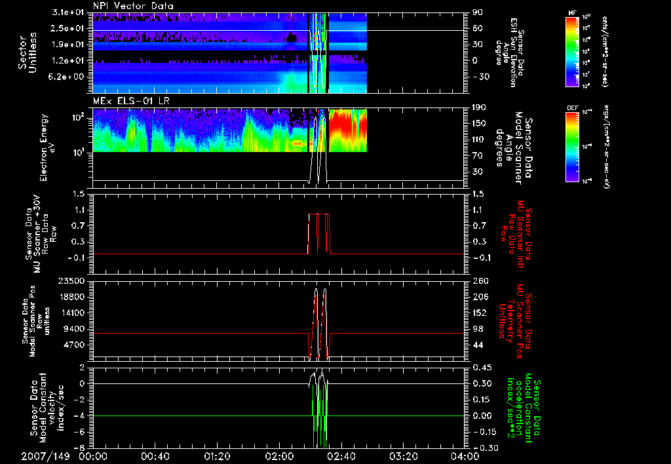Click the 2007/149 date label

click(x=45, y=456)
